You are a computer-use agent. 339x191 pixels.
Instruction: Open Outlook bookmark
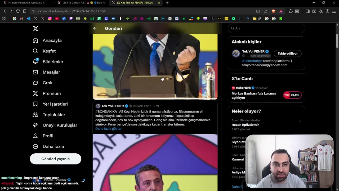tap(29, 19)
